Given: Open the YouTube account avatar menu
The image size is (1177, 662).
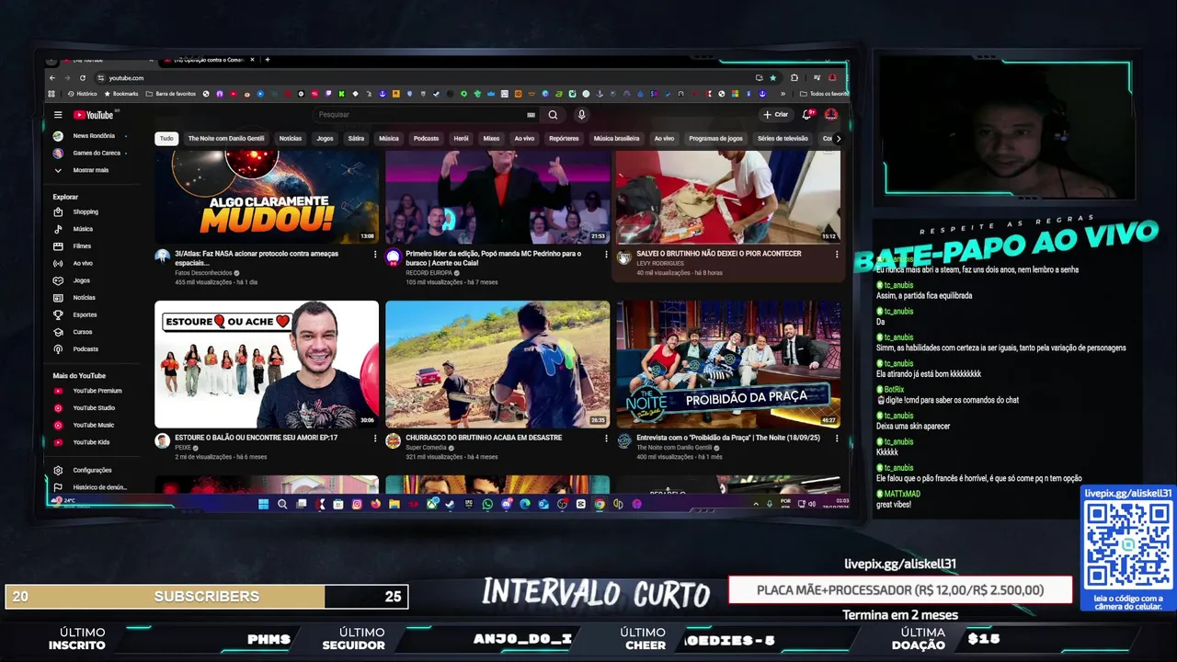Looking at the screenshot, I should pyautogui.click(x=830, y=115).
